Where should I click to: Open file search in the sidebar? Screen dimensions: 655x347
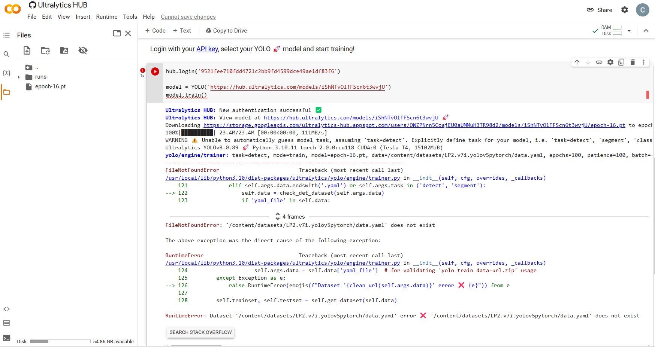[6, 54]
